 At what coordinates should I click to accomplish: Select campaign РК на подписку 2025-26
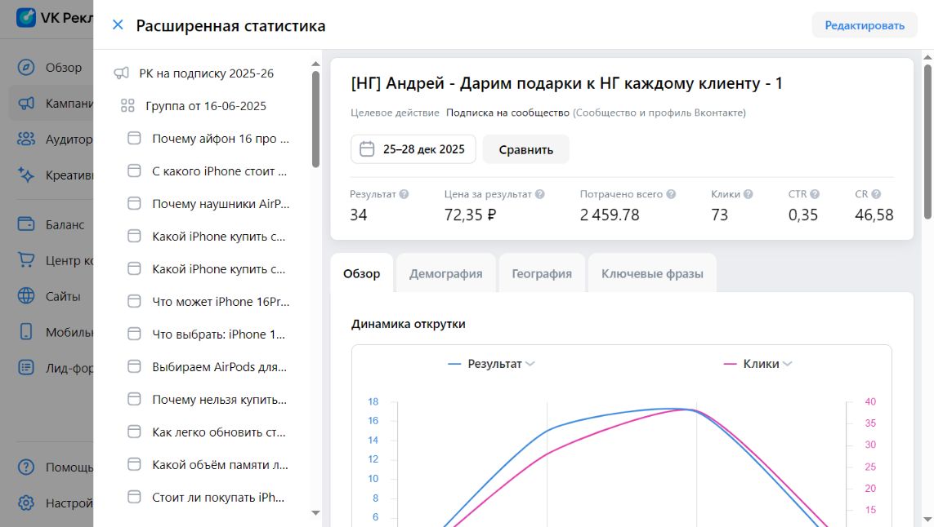206,73
